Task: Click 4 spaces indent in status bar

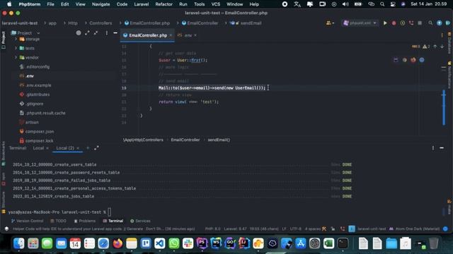Action: pyautogui.click(x=313, y=229)
